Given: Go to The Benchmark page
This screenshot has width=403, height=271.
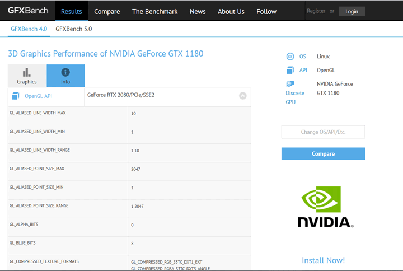Looking at the screenshot, I should [x=154, y=12].
